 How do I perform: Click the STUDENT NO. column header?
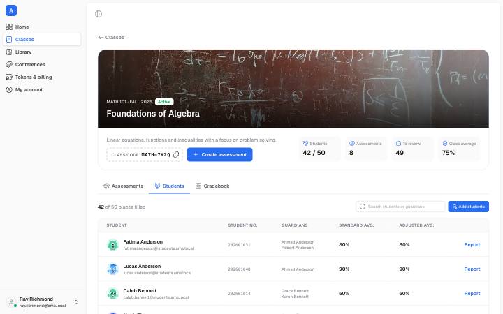pyautogui.click(x=242, y=225)
